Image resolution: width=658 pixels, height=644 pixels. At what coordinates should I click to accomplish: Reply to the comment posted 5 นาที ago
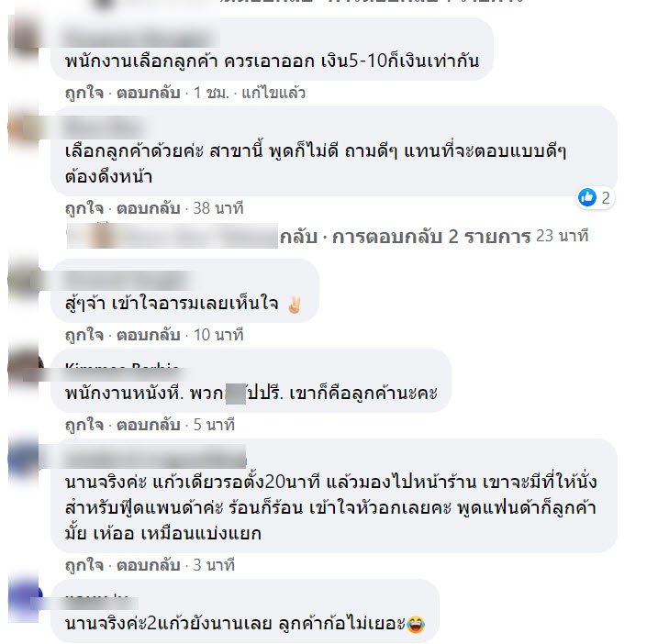(148, 425)
